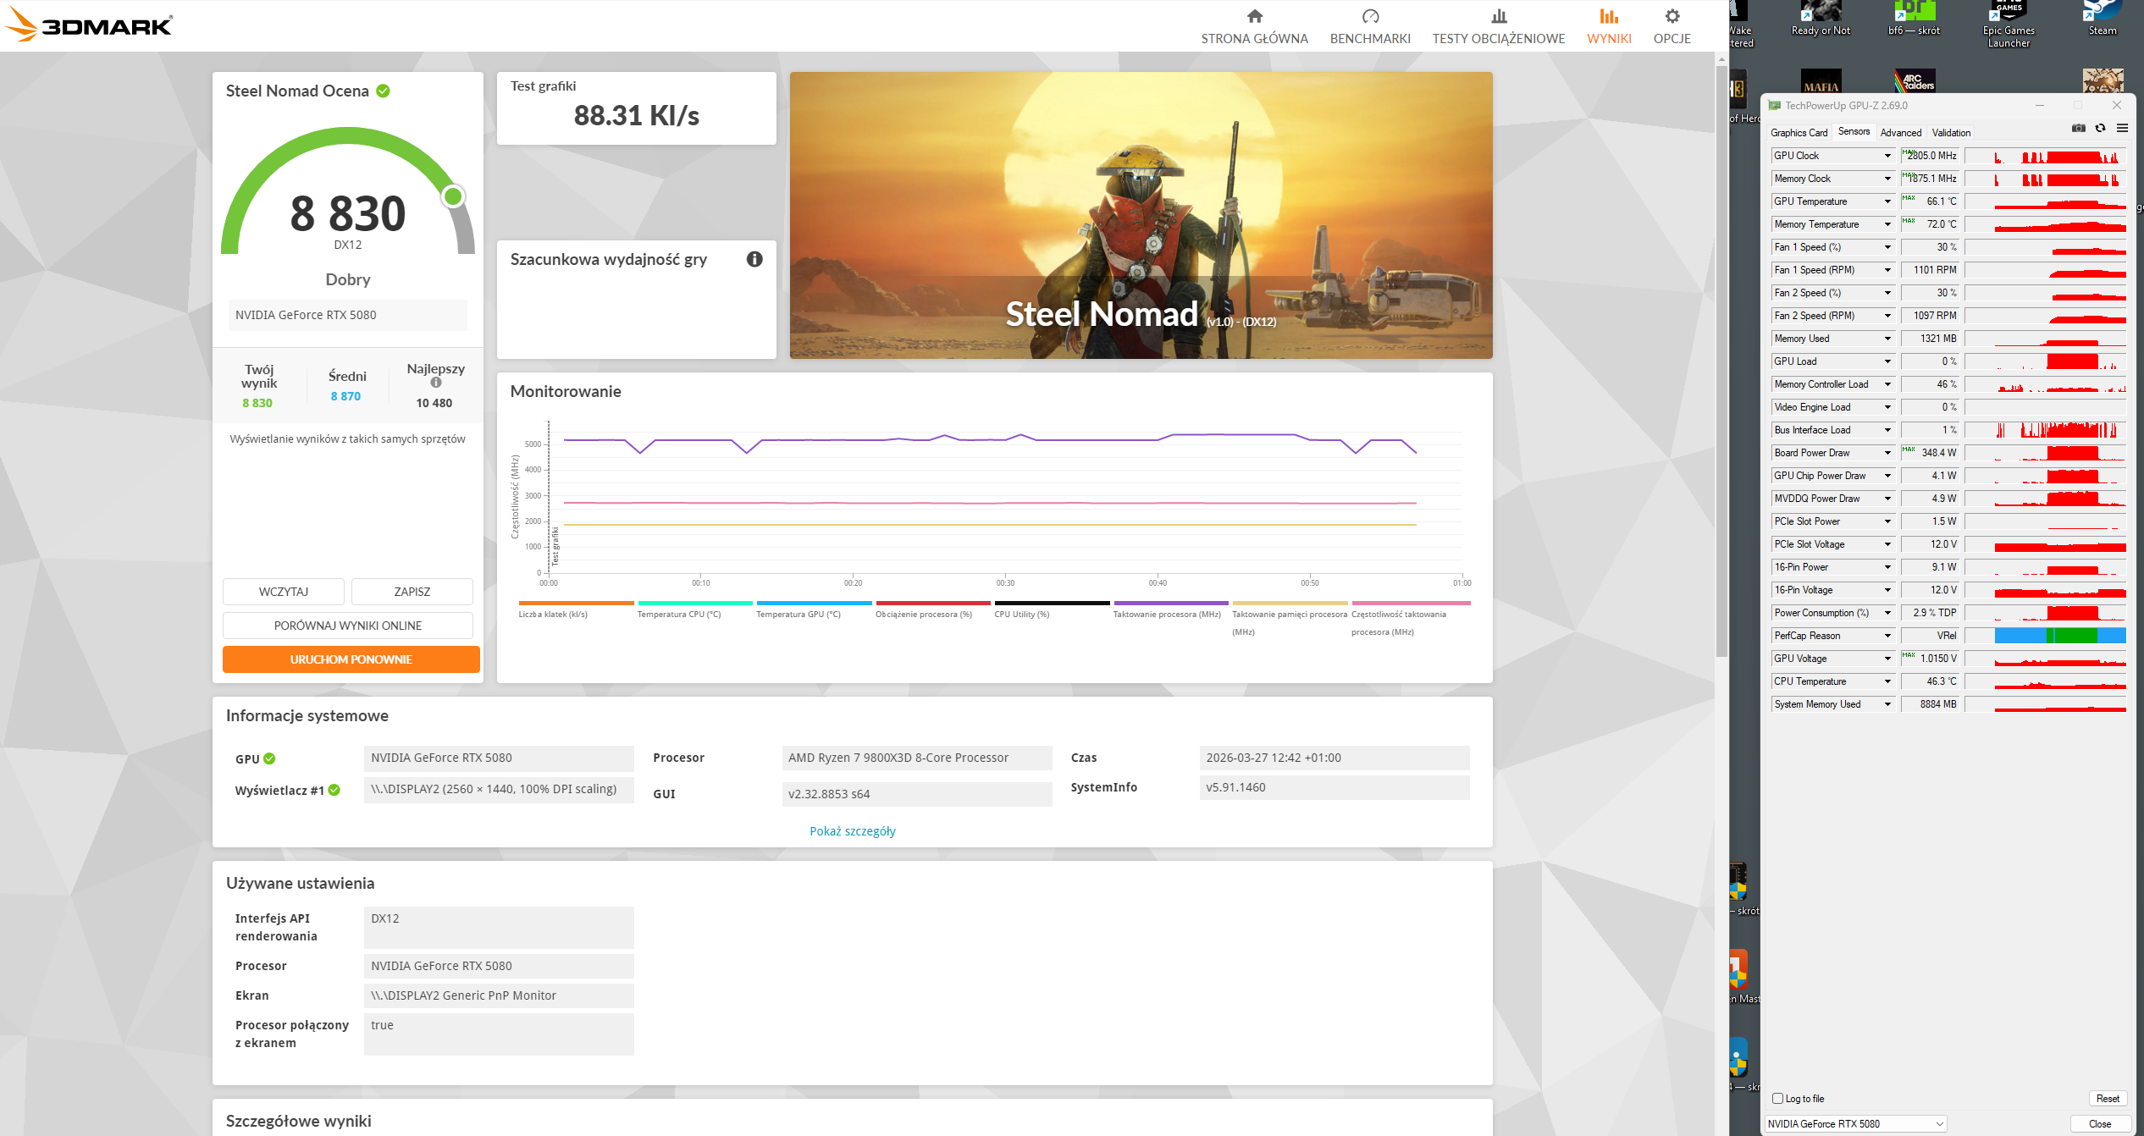The height and width of the screenshot is (1136, 2144).
Task: Open the NVIDIA GeForce RTX 5080 device selector
Action: click(1854, 1124)
